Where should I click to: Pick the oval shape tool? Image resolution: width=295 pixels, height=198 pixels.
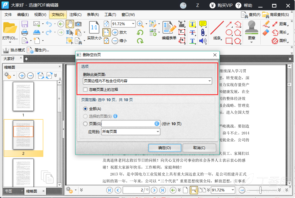tap(229, 32)
